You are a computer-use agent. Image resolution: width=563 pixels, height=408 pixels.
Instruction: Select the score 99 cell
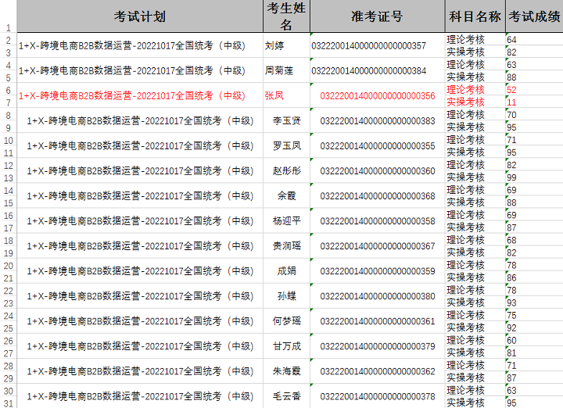pyautogui.click(x=512, y=177)
